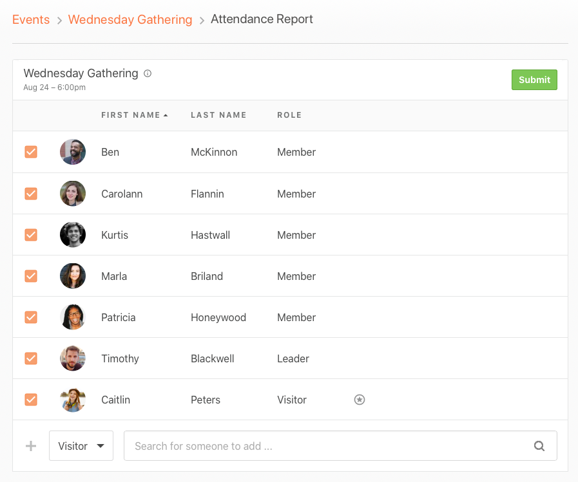578x482 pixels.
Task: Toggle the checkbox for Marla Briland
Action: pos(31,276)
